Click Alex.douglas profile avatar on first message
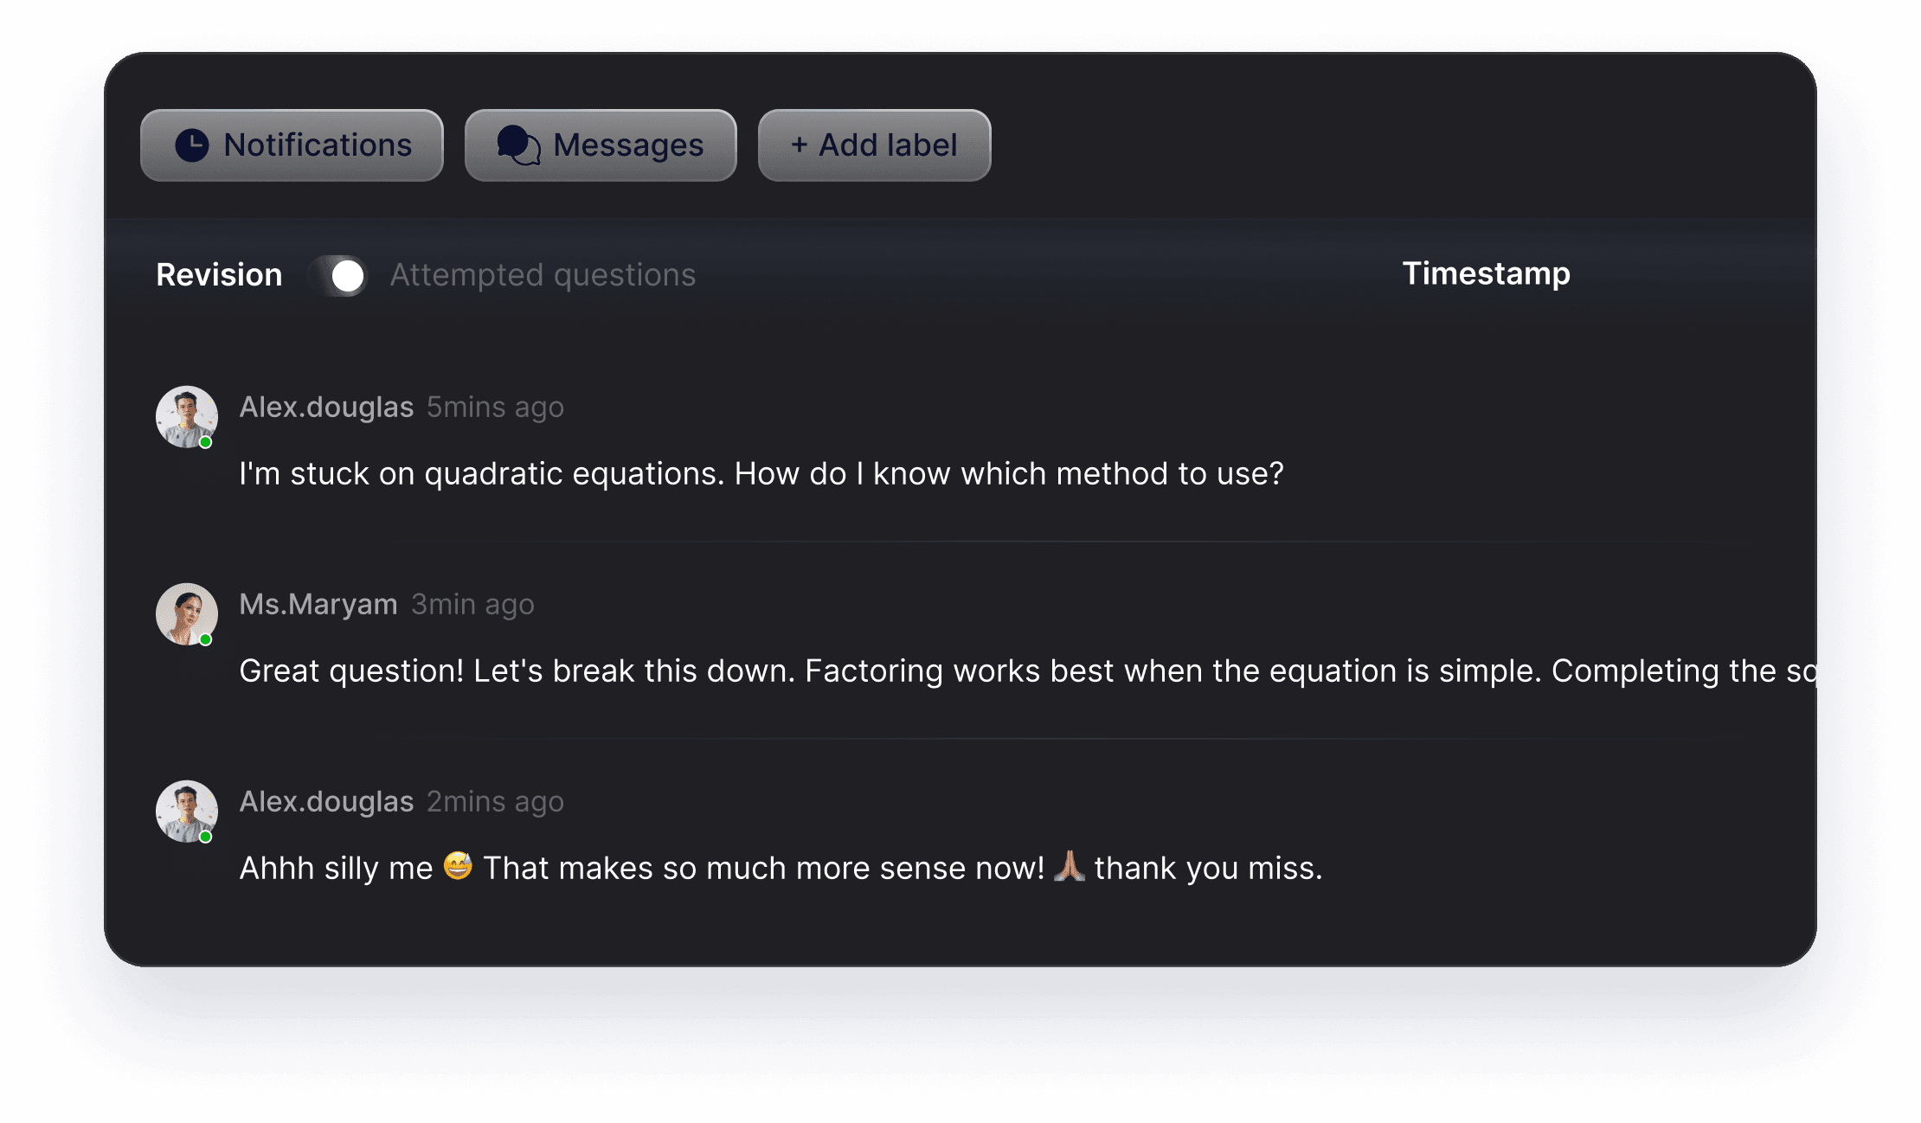 [x=185, y=417]
